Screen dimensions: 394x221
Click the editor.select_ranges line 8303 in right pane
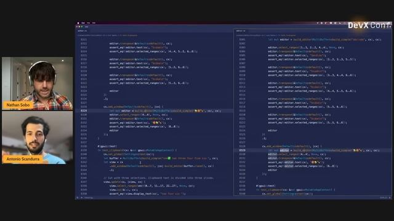click(306, 47)
